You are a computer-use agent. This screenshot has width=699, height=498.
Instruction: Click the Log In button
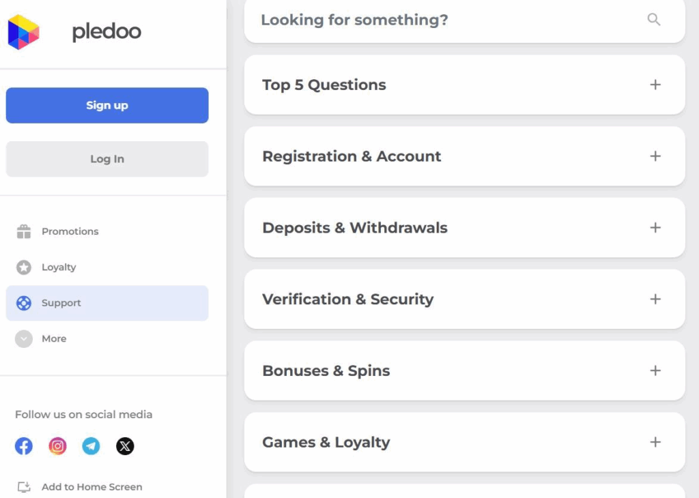point(106,158)
